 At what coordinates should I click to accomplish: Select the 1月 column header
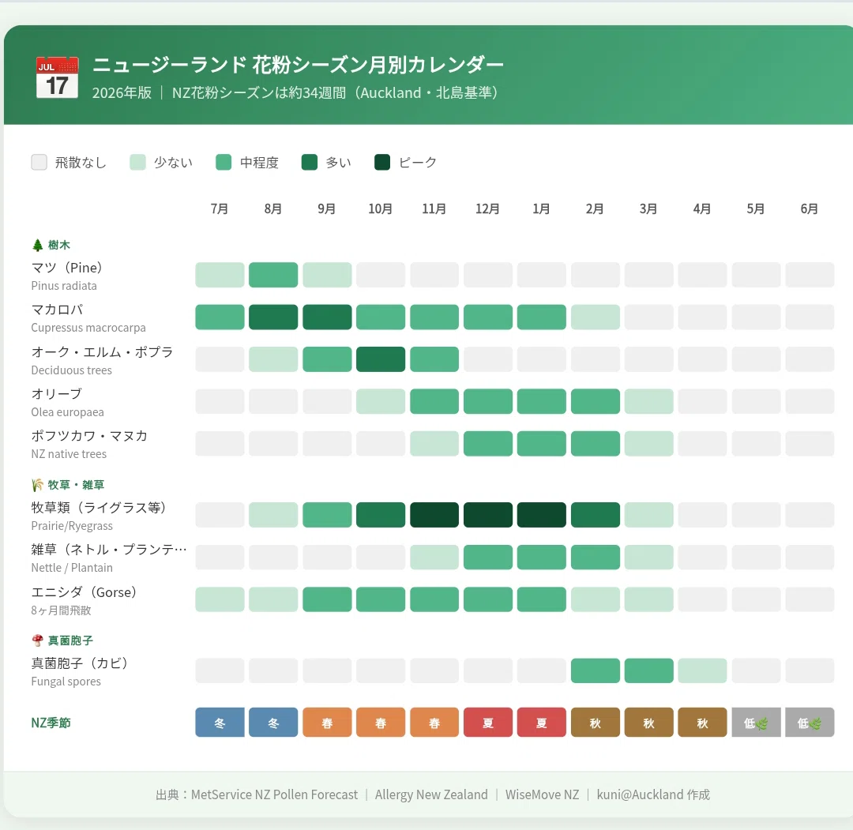[541, 208]
